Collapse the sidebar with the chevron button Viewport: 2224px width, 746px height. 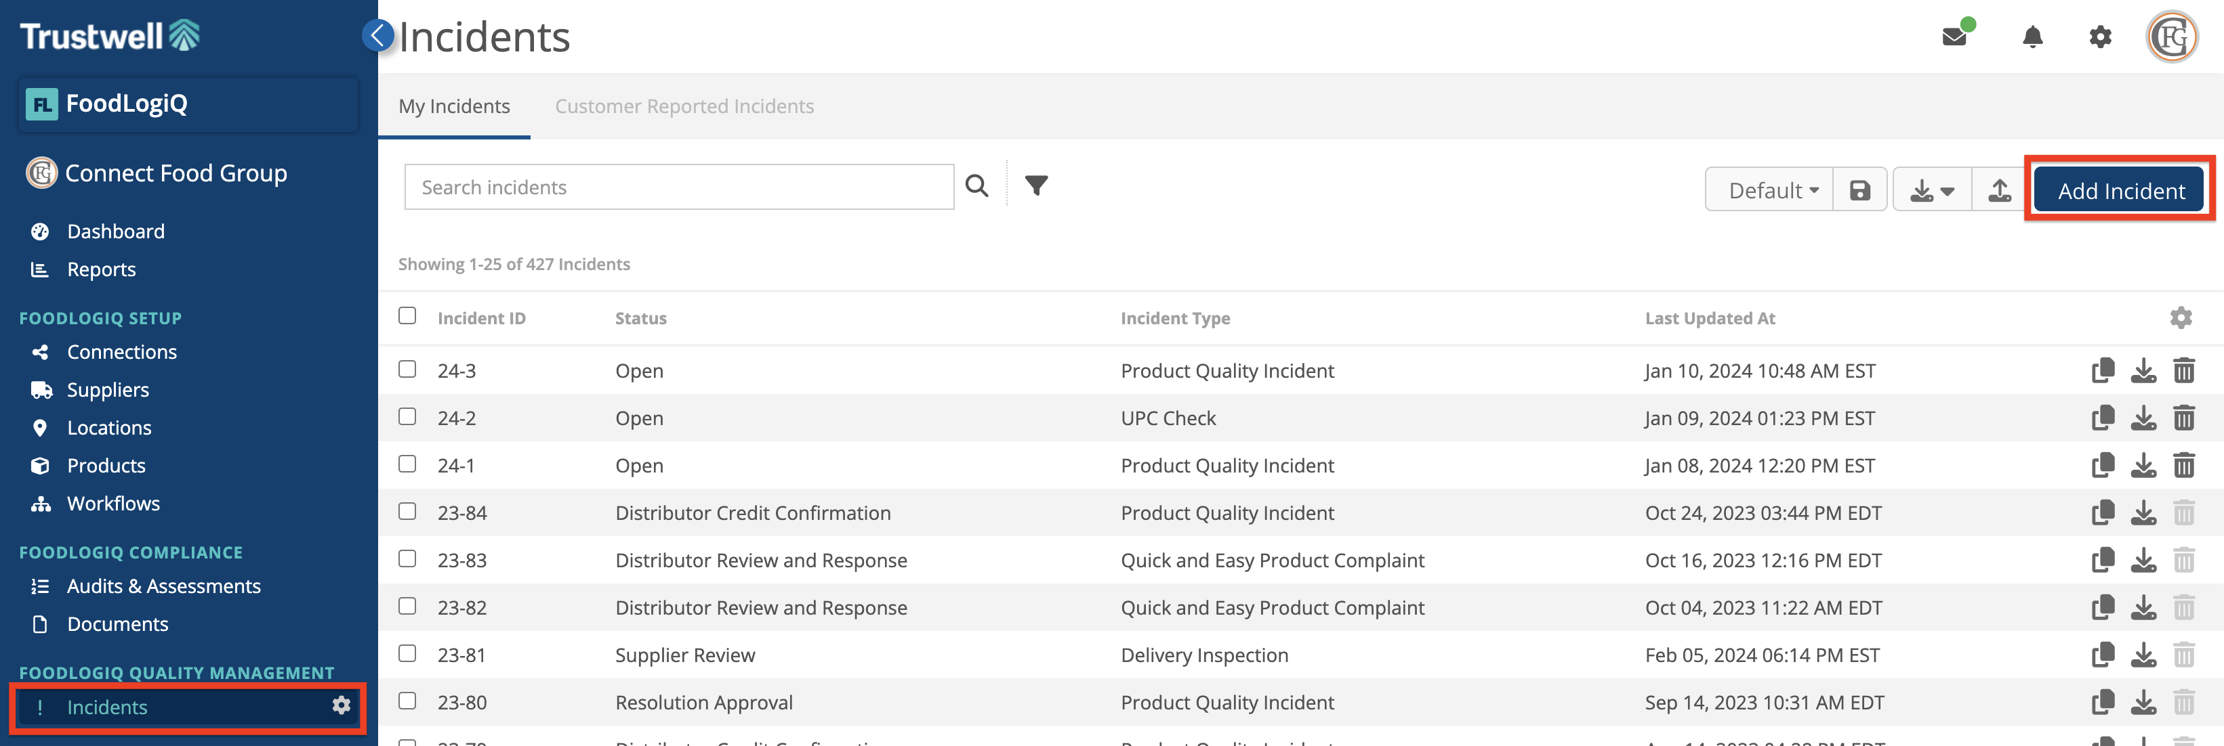click(x=377, y=35)
